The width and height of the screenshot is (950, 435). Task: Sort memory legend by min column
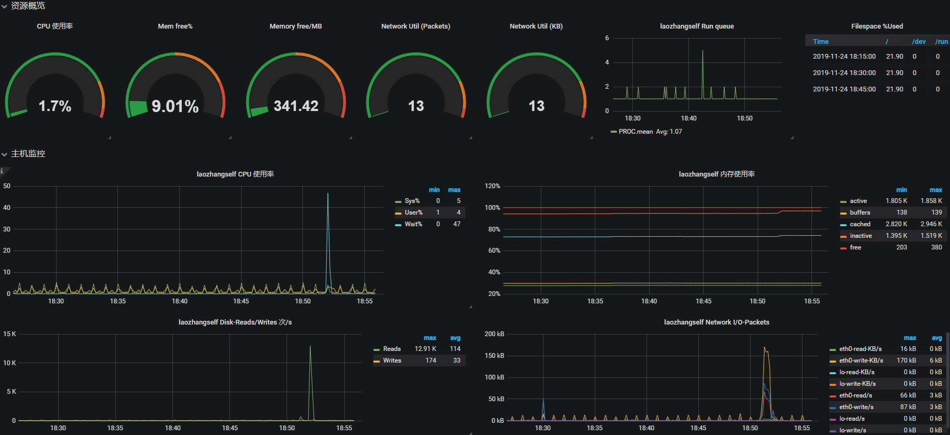pyautogui.click(x=901, y=190)
